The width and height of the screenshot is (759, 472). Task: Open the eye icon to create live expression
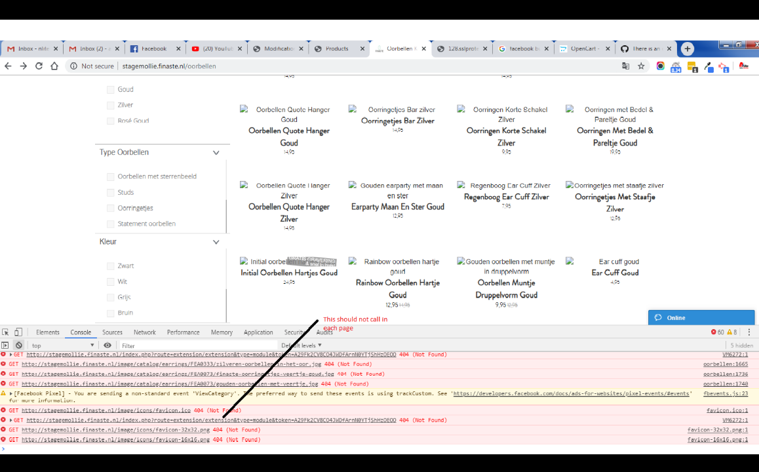[x=107, y=345]
